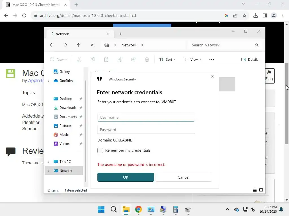Open the See more ellipsis menu in Explorer
Viewport: 289px width, 216px height.
(212, 60)
